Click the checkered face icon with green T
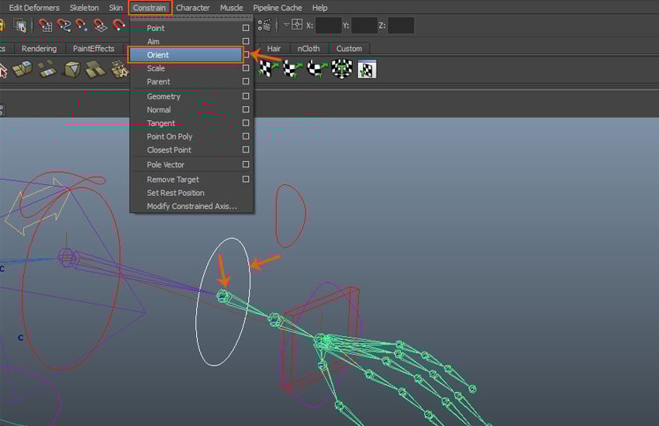This screenshot has height=426, width=659. [342, 69]
